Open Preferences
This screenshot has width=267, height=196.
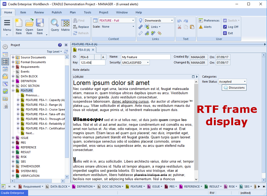(x=209, y=21)
